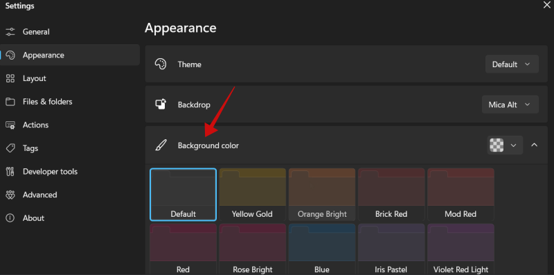Open the General settings page
This screenshot has width=554, height=275.
tap(70, 32)
